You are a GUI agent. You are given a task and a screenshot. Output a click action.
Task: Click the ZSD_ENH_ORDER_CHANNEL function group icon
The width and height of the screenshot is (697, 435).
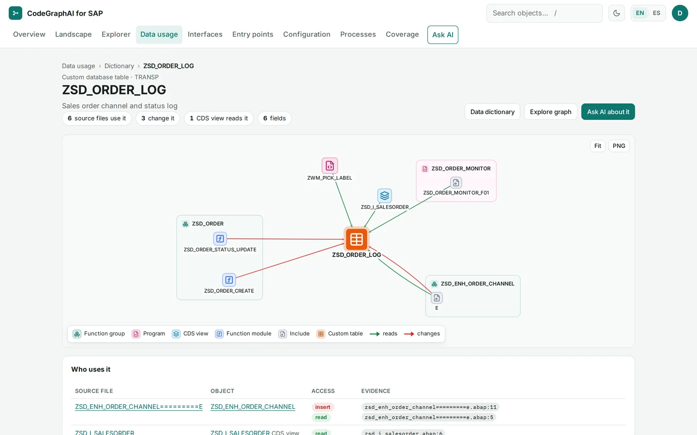point(434,284)
